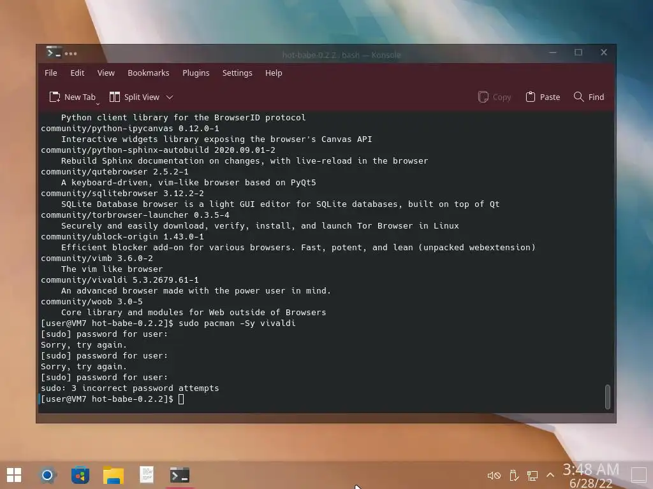Click 'The vim like browser' description line

tap(112, 269)
